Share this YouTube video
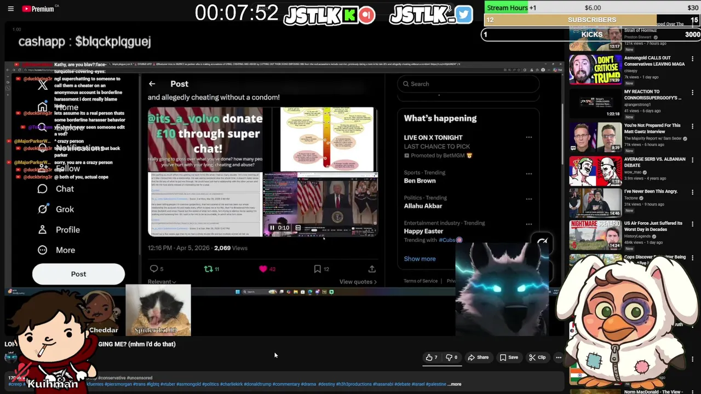Image resolution: width=701 pixels, height=394 pixels. point(478,357)
